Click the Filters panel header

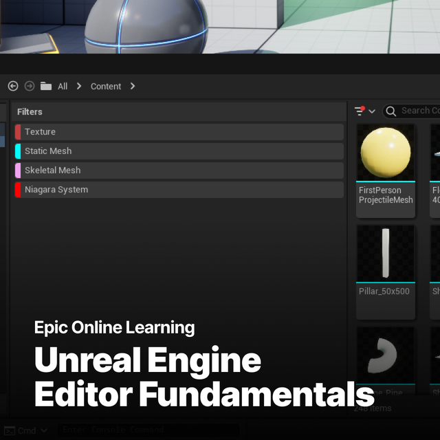click(x=30, y=111)
